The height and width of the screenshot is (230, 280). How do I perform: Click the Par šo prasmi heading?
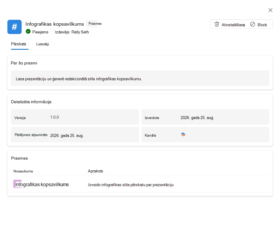[24, 63]
